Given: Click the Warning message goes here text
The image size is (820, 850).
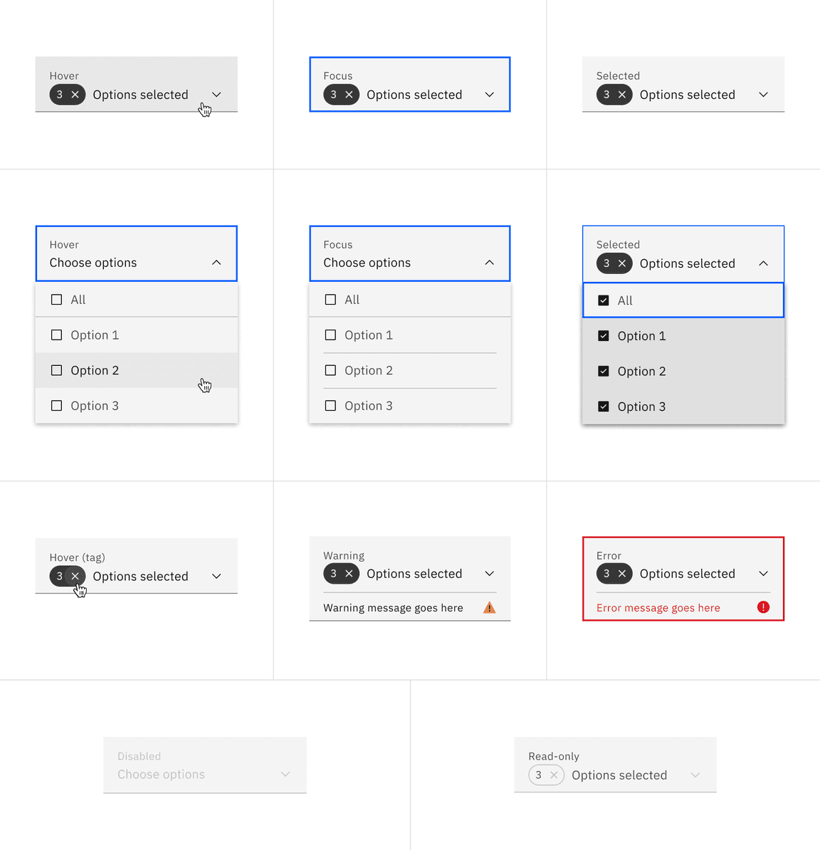Looking at the screenshot, I should coord(393,608).
